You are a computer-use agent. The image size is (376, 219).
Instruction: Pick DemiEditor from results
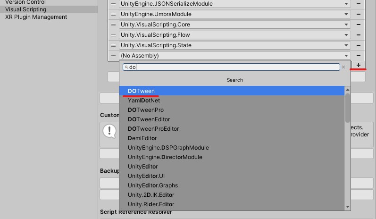coord(232,138)
